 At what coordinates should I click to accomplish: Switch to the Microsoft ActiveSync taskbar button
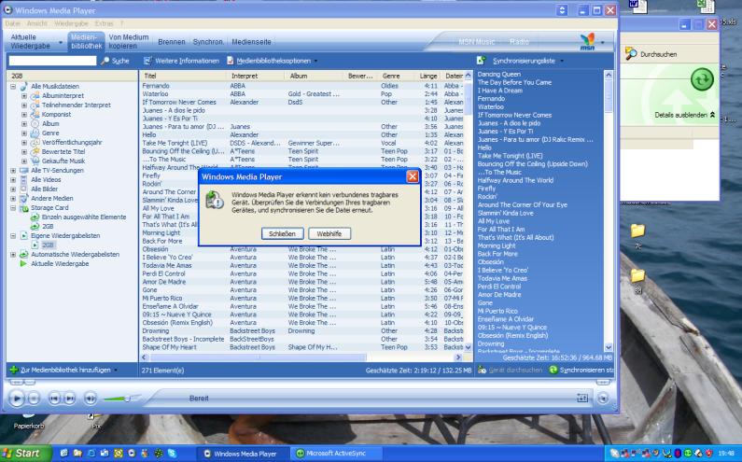(x=336, y=454)
